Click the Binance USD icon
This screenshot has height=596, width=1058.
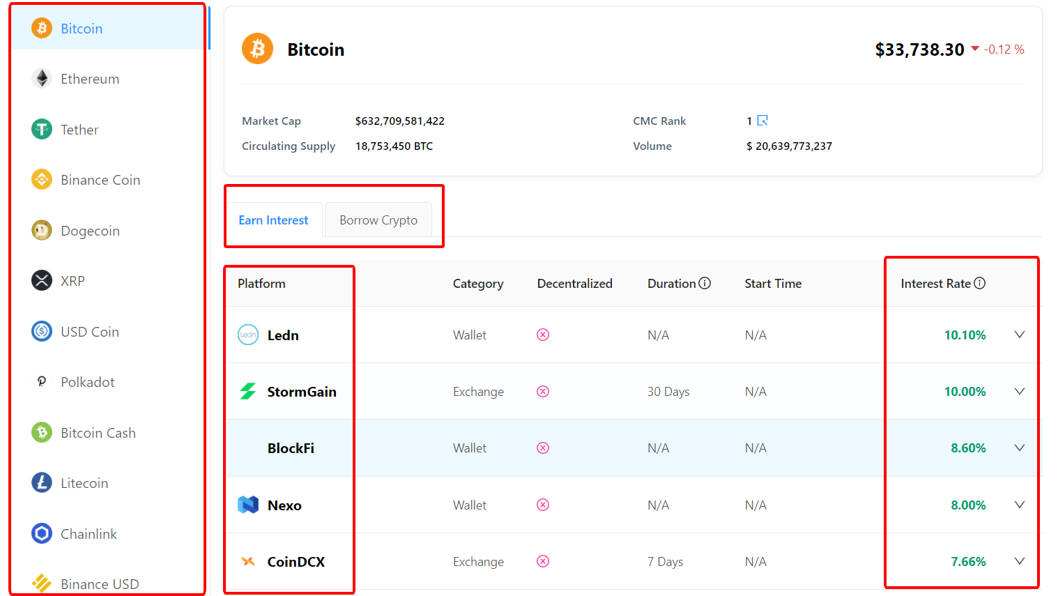coord(42,583)
